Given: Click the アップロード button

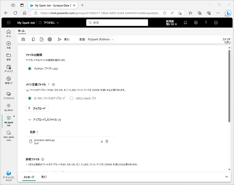Looking at the screenshot, I should pyautogui.click(x=37, y=108).
